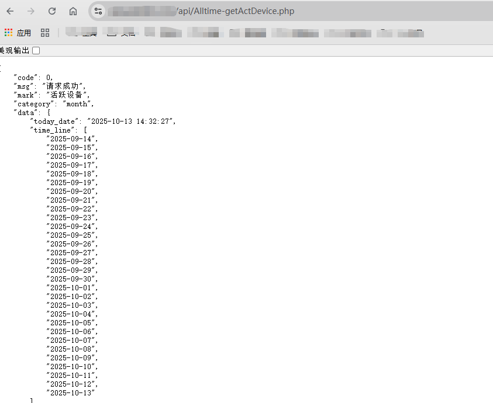Click the today_date value 2025-10-13 14:32:27
Screen dimensions: 493x403
130,121
